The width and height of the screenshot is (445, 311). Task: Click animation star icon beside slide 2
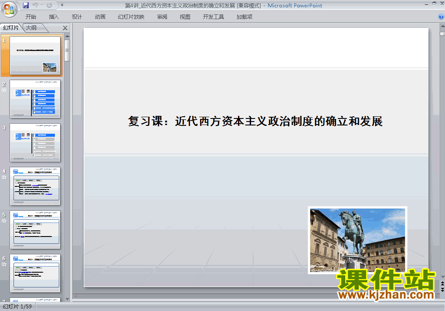pos(4,90)
